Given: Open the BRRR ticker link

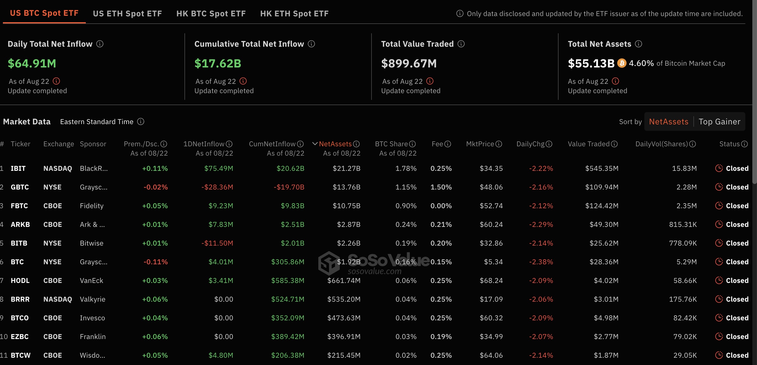Looking at the screenshot, I should [x=20, y=299].
